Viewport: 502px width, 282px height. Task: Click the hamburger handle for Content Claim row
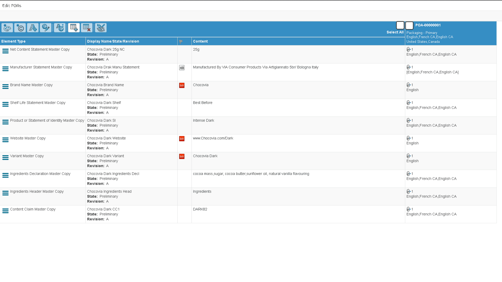(5, 211)
